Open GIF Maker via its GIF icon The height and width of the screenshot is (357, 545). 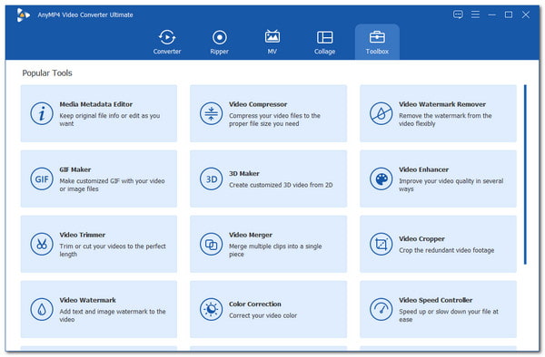click(x=42, y=178)
